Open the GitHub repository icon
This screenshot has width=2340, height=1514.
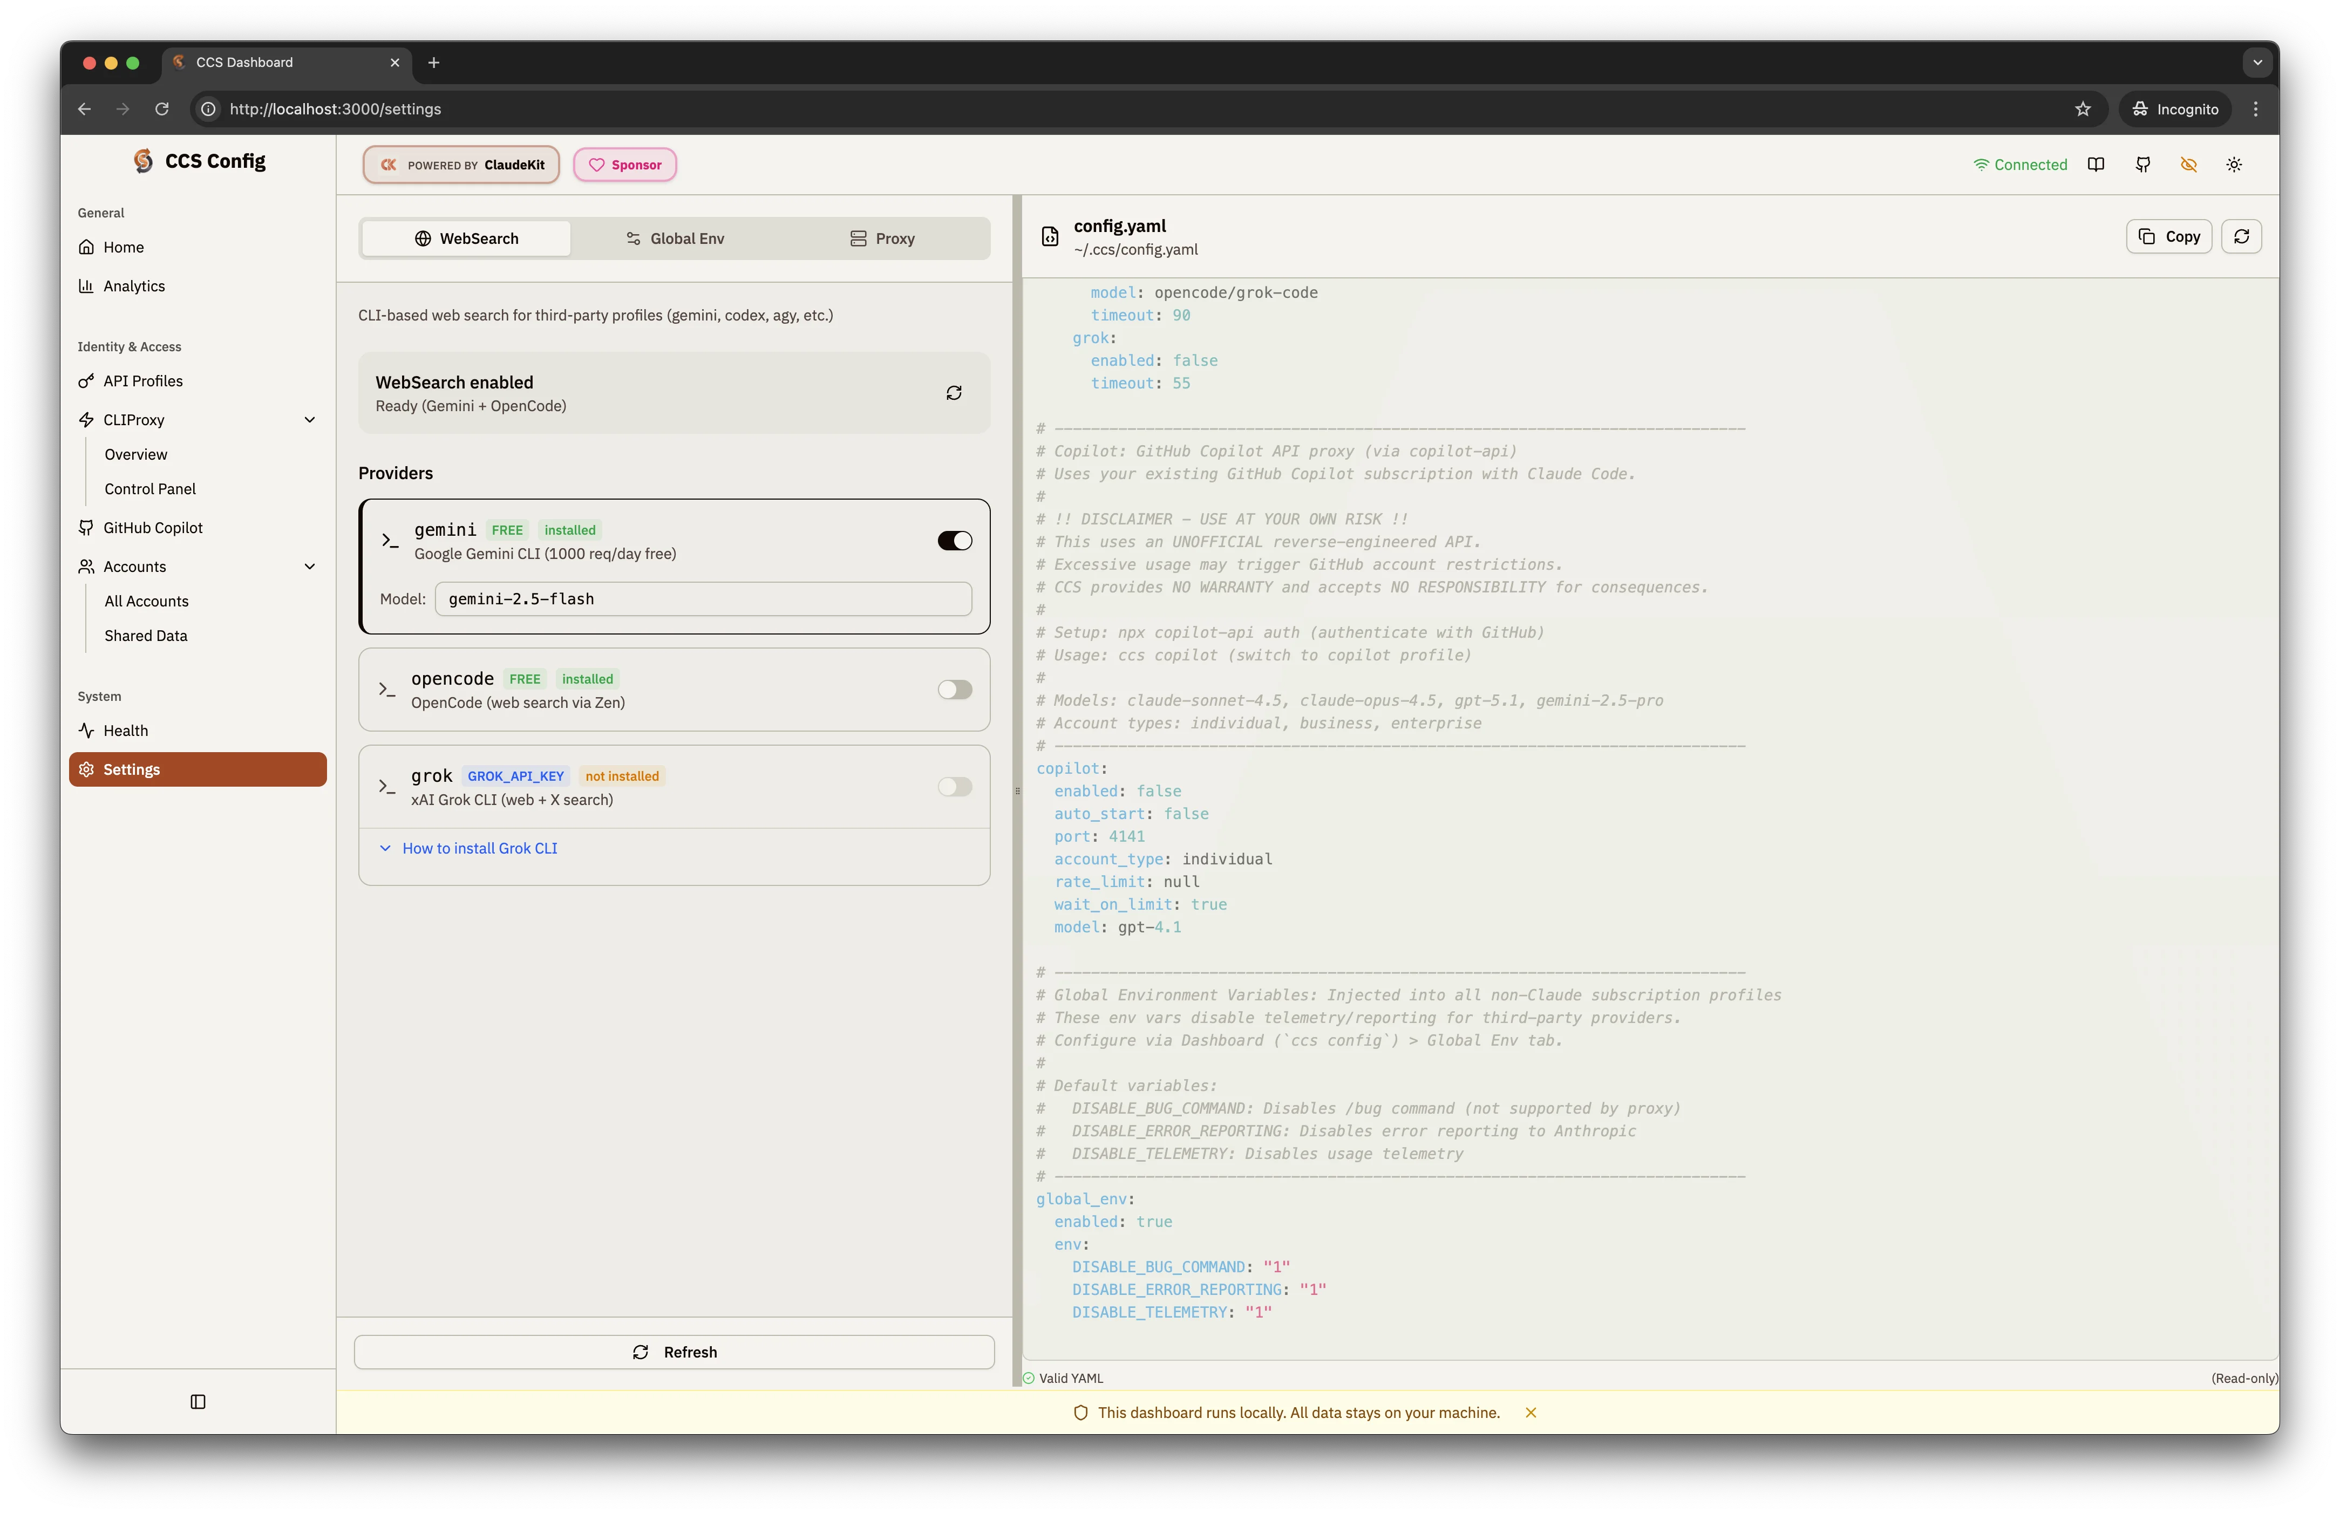point(2144,164)
